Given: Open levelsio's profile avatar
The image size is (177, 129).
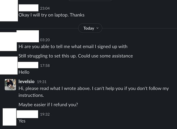Looking at the screenshot, I should click(10, 85).
